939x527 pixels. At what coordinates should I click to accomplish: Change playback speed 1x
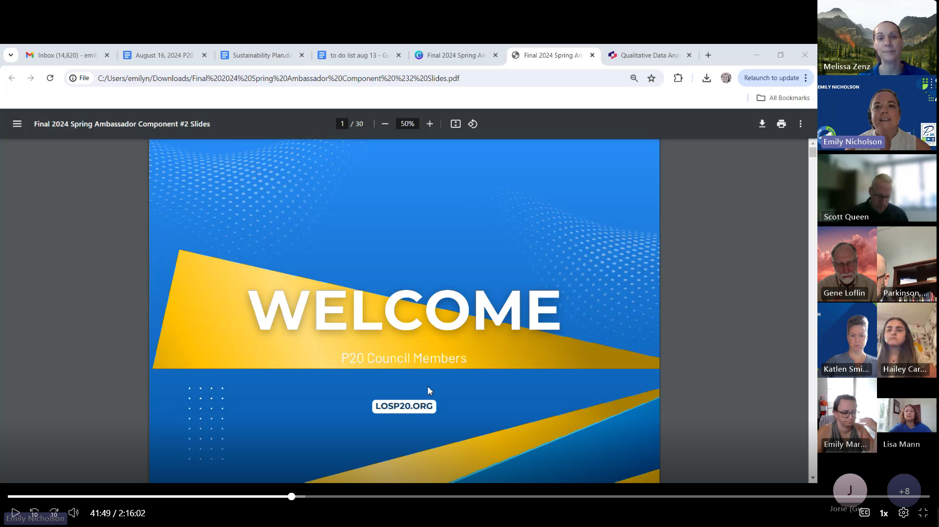(x=884, y=513)
